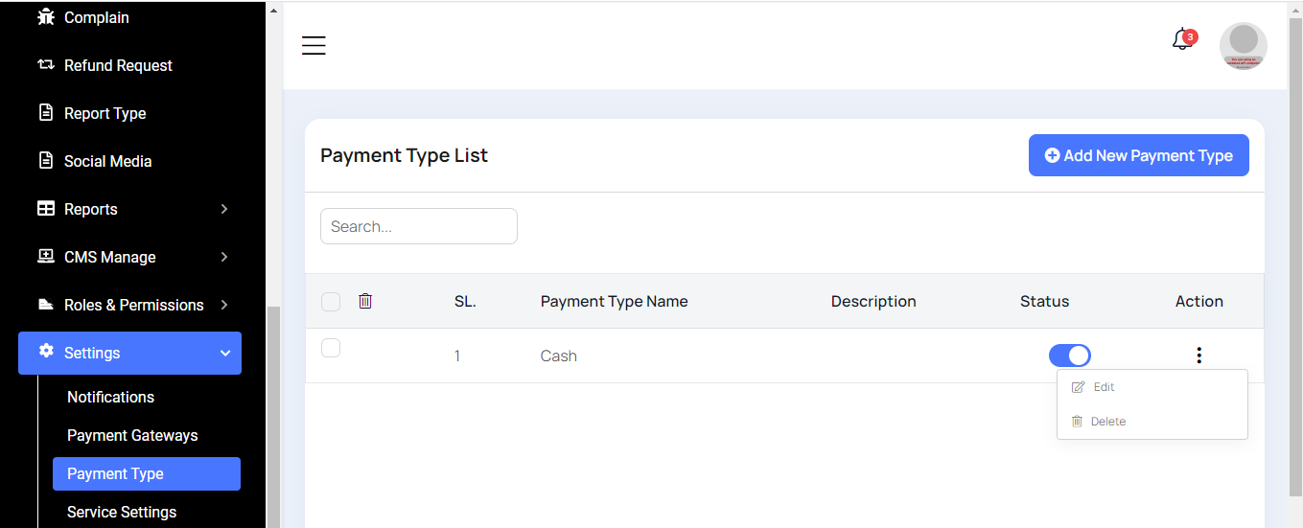Click the Social Media document icon

45,161
